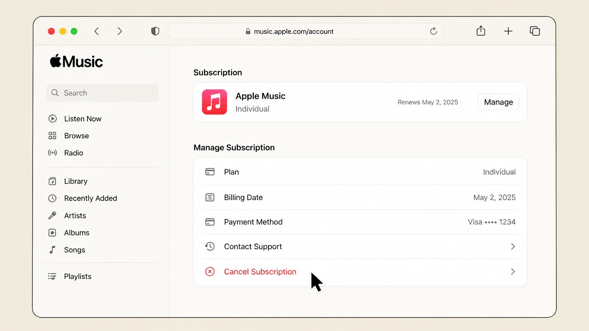Open Radio in the sidebar
This screenshot has height=331, width=589.
74,153
